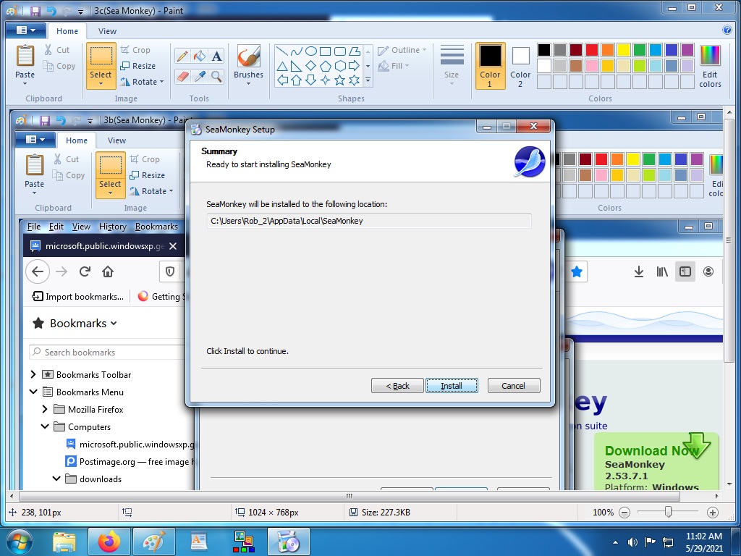Click Undo in the 3c Paint quick access toolbar
Viewport: 741px width, 556px height.
coord(51,10)
